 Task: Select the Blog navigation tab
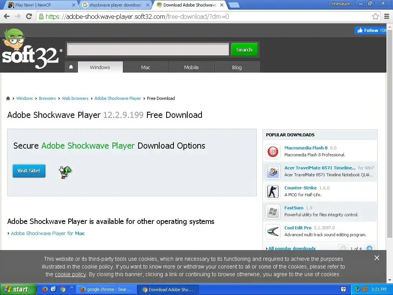(237, 67)
